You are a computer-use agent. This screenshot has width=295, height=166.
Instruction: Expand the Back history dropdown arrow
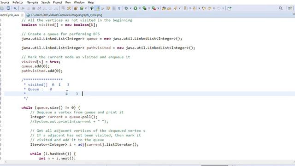click(x=214, y=8)
